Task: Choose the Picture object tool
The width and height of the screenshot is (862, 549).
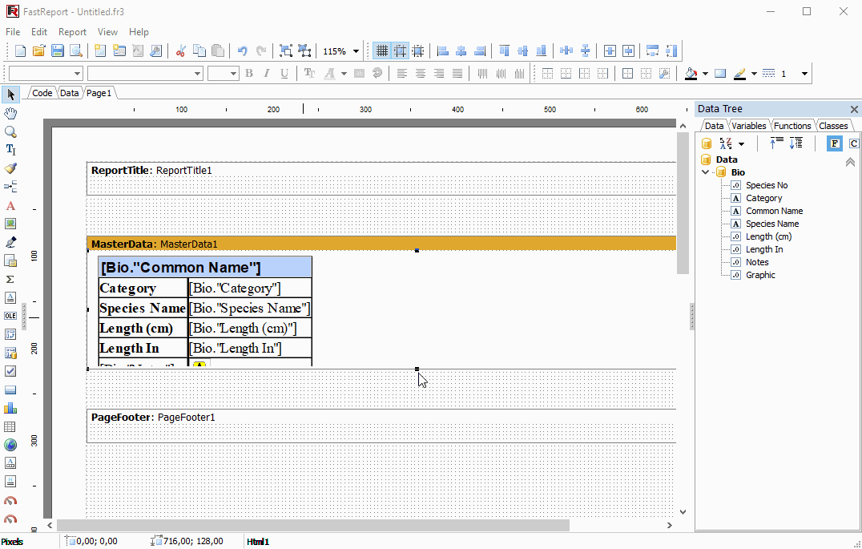Action: point(10,224)
